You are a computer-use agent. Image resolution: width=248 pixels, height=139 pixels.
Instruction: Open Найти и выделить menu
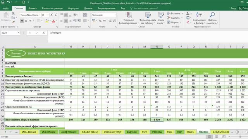[212, 18]
